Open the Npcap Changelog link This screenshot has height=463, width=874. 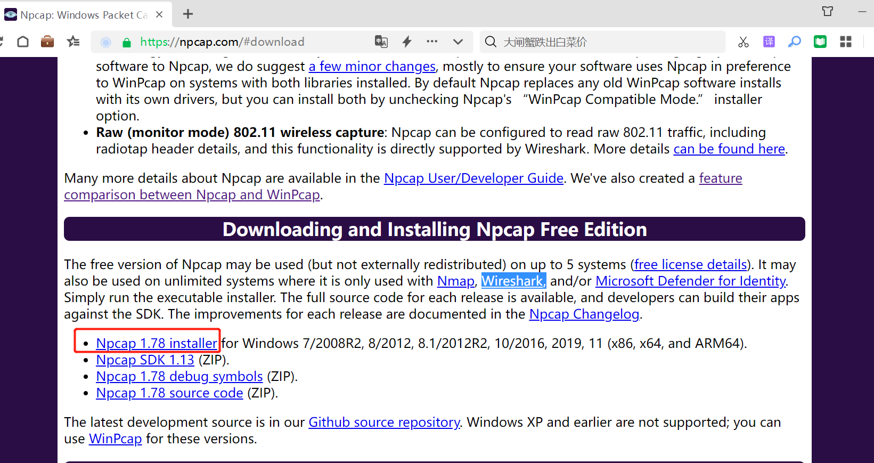click(584, 314)
